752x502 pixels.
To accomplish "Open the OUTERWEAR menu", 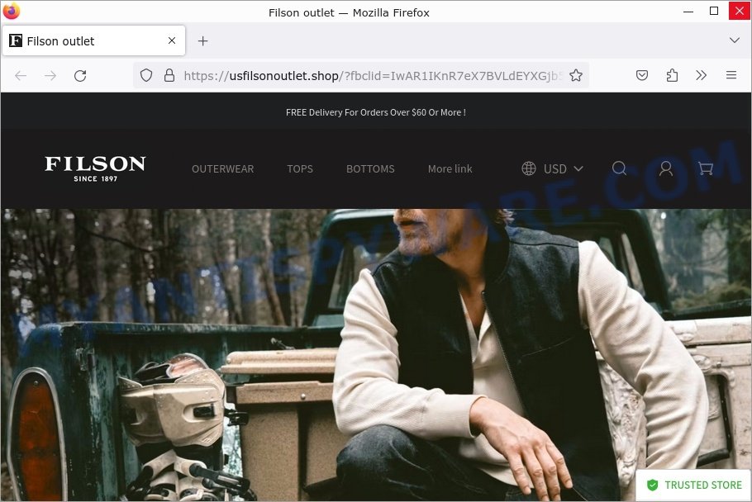I will (x=223, y=168).
